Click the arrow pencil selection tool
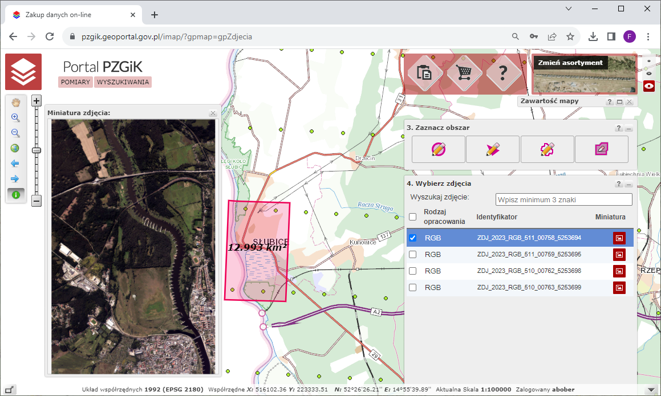 [x=492, y=149]
